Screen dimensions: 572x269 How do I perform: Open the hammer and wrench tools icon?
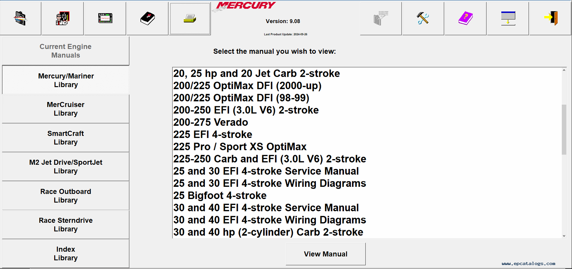(423, 18)
